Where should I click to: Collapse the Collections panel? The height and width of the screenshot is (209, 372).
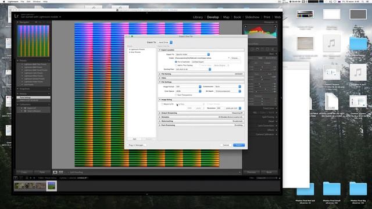[18, 105]
